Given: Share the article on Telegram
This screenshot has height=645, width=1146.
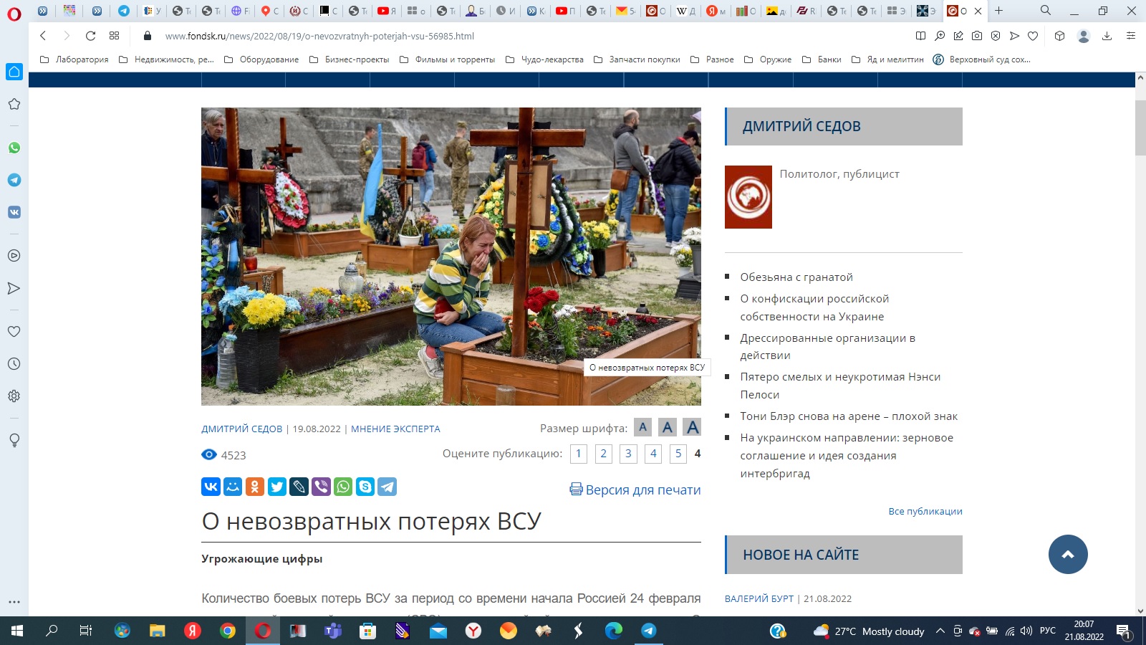Looking at the screenshot, I should (x=387, y=487).
